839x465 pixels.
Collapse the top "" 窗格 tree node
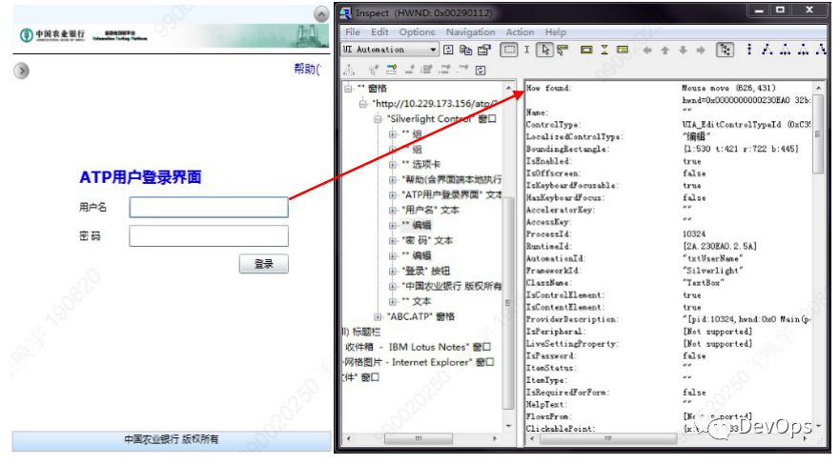point(348,89)
